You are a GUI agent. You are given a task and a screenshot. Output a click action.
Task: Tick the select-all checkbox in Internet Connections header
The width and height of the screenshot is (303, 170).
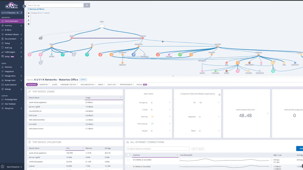128,155
